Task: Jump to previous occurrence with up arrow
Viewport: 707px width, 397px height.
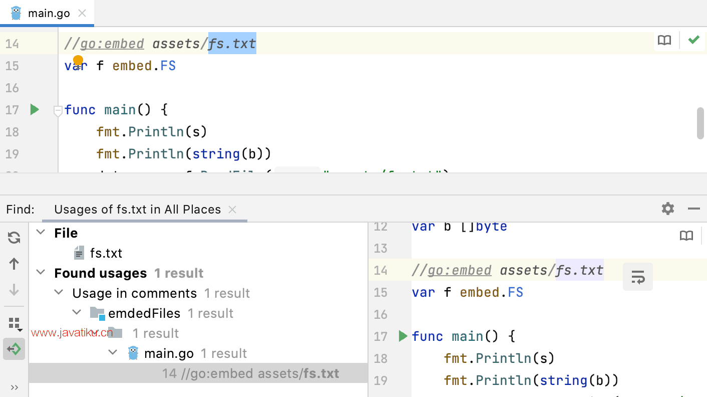Action: [x=14, y=264]
